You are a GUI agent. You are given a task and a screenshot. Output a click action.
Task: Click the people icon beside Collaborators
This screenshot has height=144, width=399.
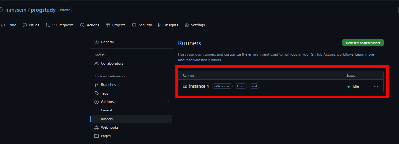coord(96,63)
